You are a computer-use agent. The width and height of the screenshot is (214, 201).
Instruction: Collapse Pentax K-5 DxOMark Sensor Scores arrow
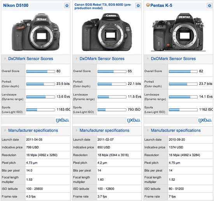pos(148,58)
